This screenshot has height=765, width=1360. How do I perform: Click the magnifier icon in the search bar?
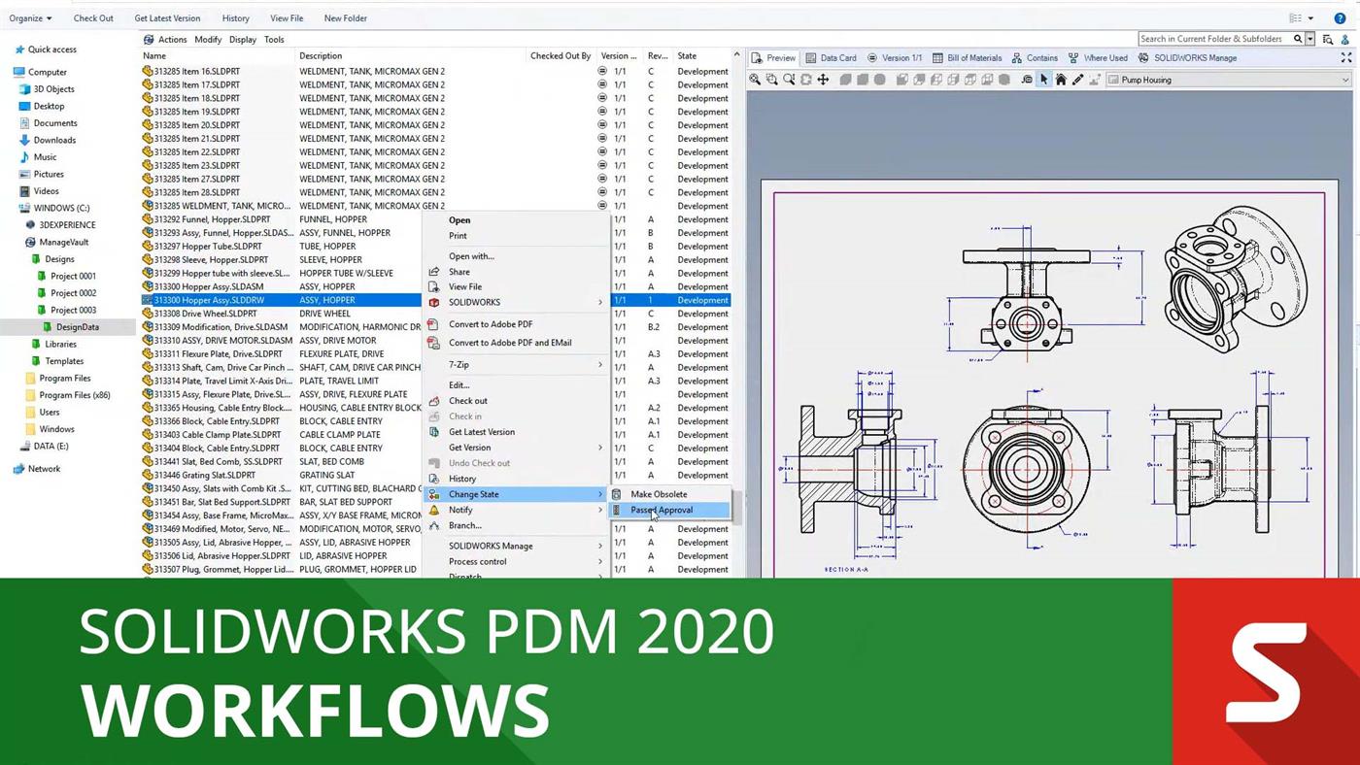pos(1298,39)
